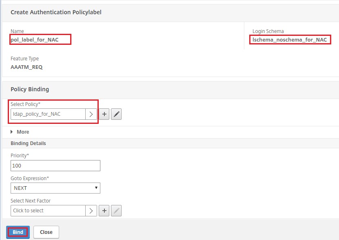Edit ldap_policy_for_NAC with the pencil icon
The image size is (339, 240).
[x=116, y=114]
